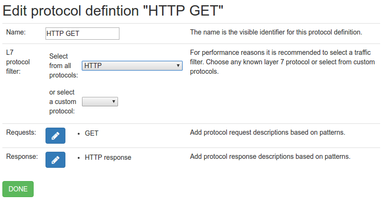Click the "or select a custom protocol:" label
The width and height of the screenshot is (382, 199).
tap(63, 102)
